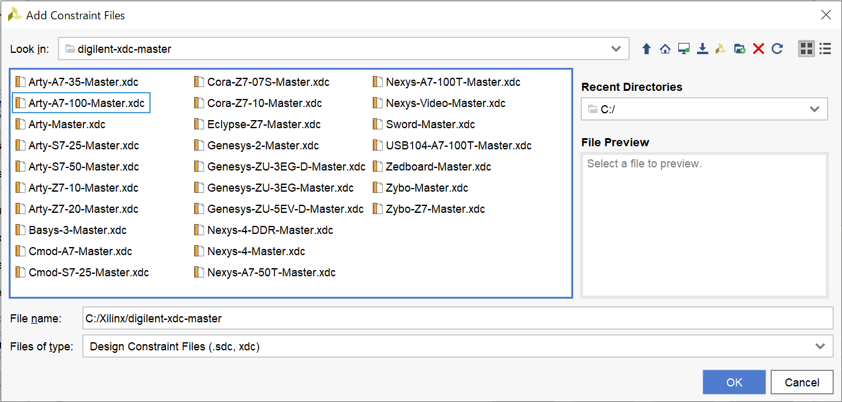Select Arty-S7-25-Master.xdc file
The width and height of the screenshot is (842, 402).
(77, 146)
